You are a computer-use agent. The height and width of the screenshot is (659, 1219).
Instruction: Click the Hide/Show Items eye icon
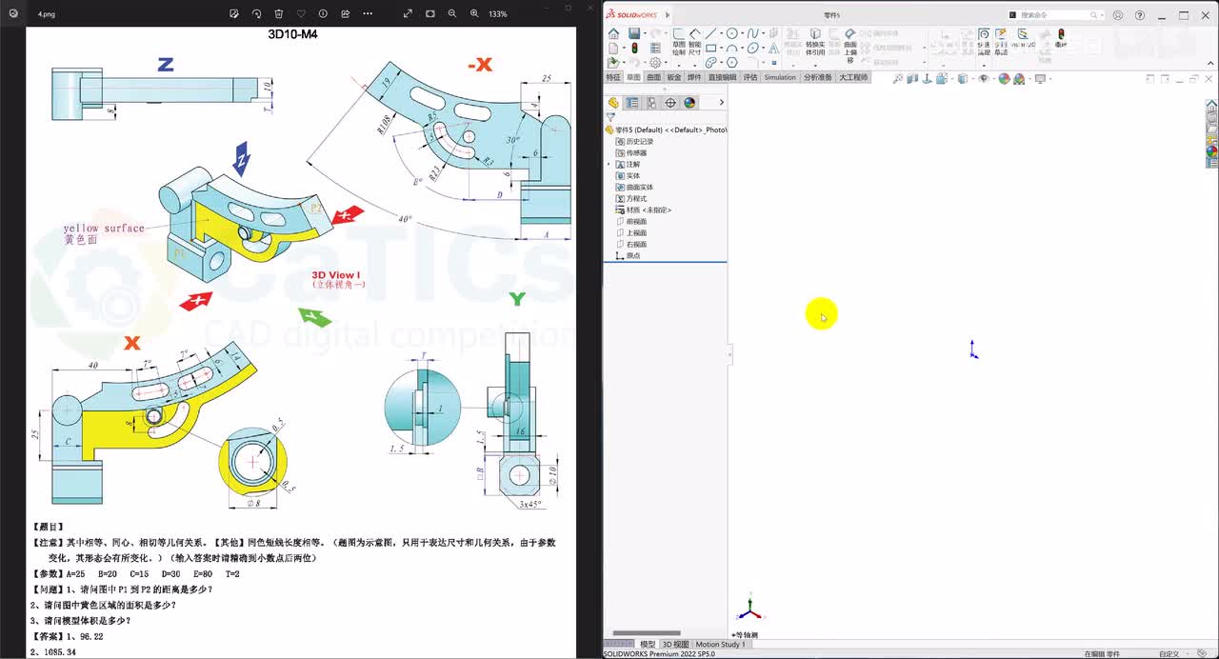pyautogui.click(x=984, y=79)
